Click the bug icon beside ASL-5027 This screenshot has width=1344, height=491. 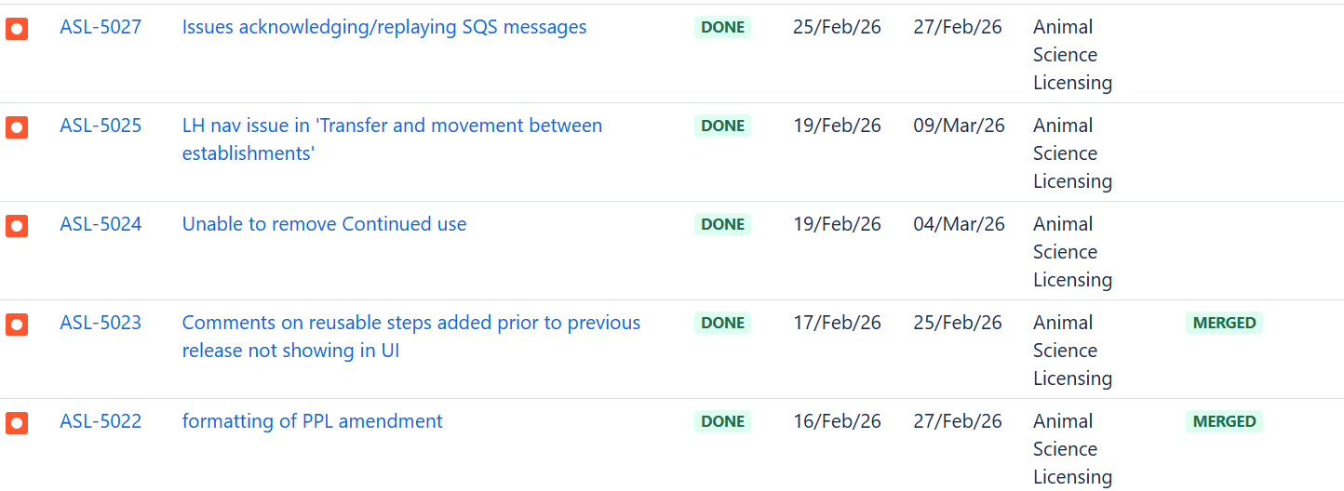[17, 29]
